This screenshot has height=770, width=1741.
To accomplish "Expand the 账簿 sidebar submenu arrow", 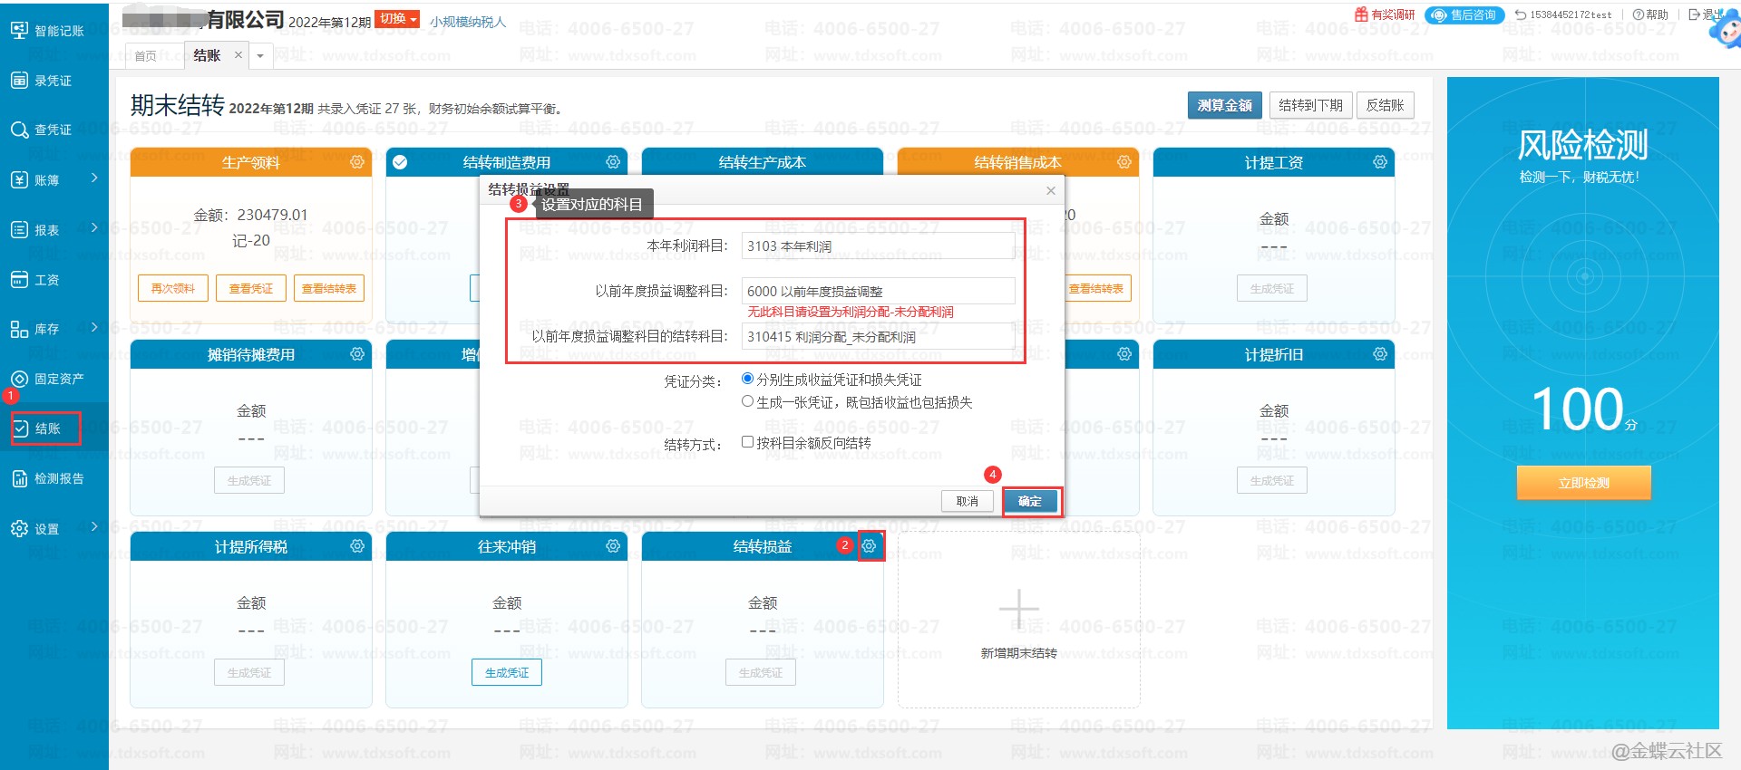I will (x=94, y=178).
